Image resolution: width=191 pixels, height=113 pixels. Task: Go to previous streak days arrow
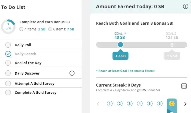pyautogui.click(x=98, y=104)
